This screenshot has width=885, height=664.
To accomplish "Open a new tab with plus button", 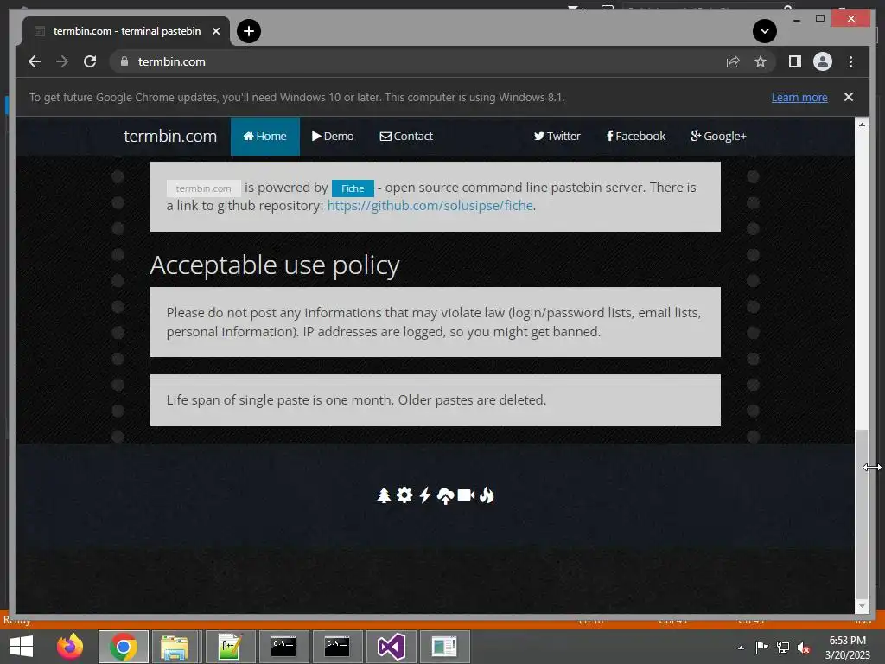I will 249,31.
